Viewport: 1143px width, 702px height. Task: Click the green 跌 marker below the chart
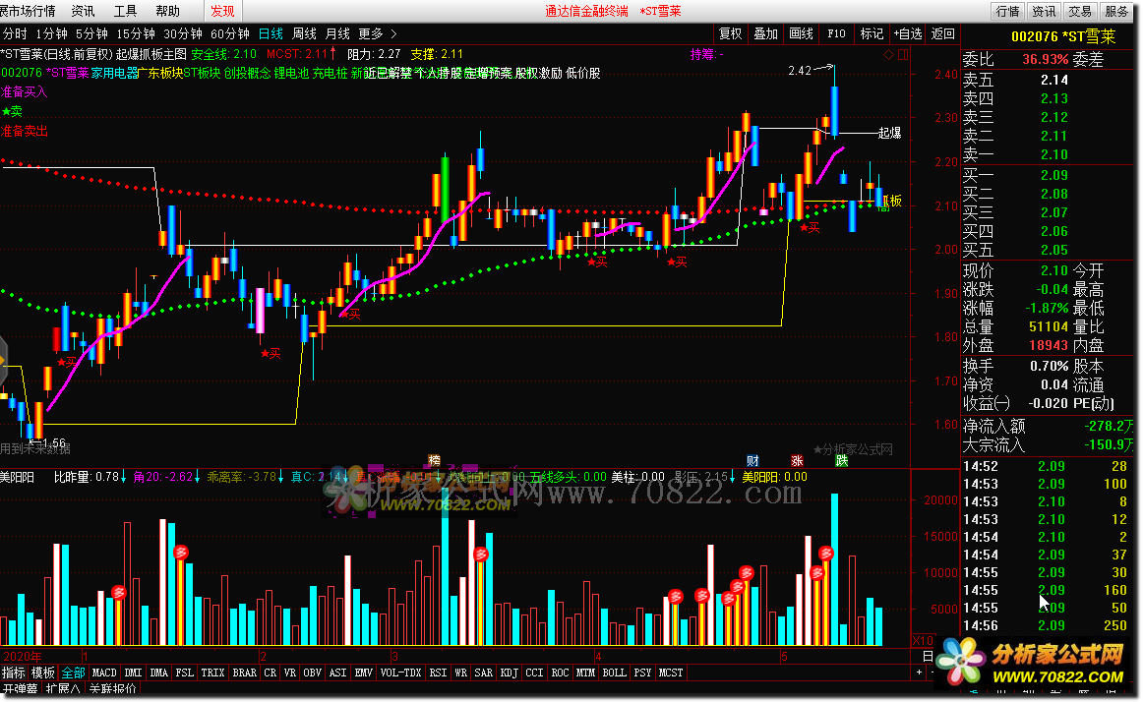point(842,461)
